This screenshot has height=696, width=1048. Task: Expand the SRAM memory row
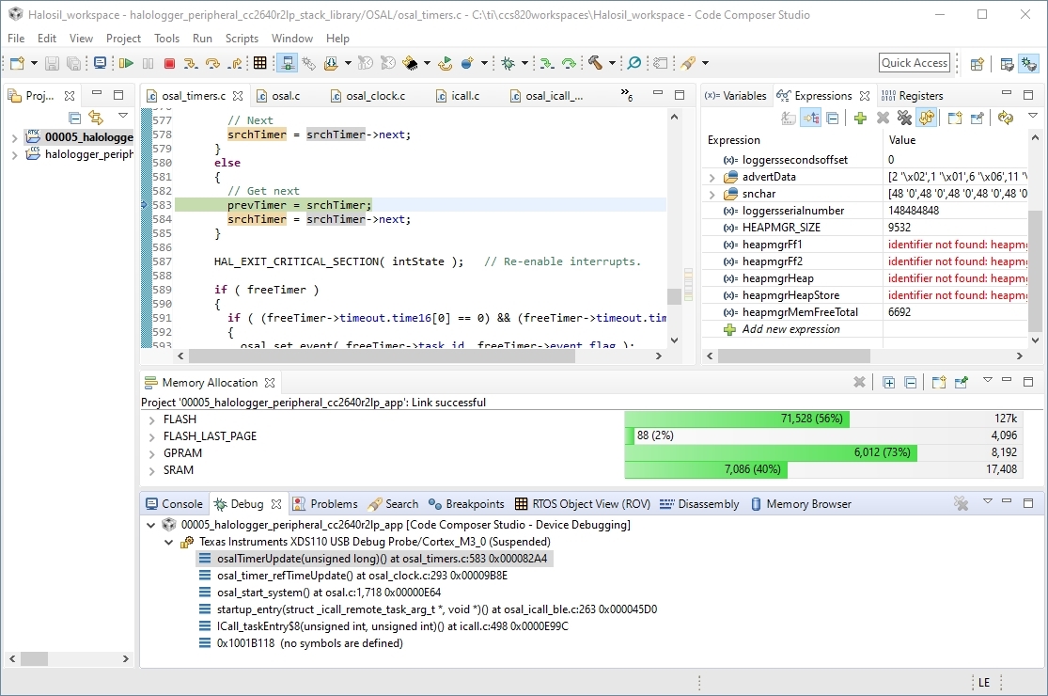tap(151, 470)
